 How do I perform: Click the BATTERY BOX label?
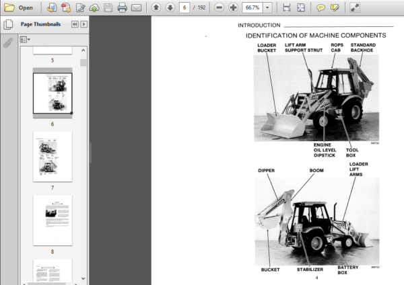[x=348, y=270]
